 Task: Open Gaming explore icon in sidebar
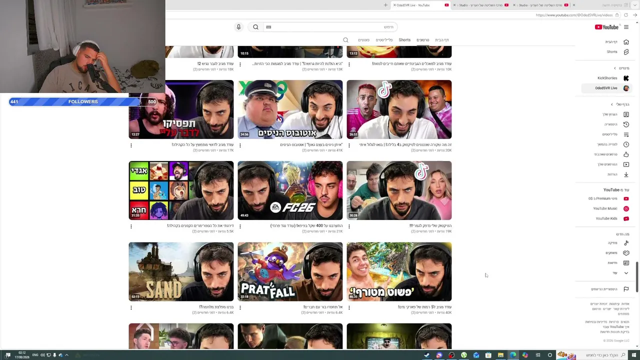click(626, 253)
